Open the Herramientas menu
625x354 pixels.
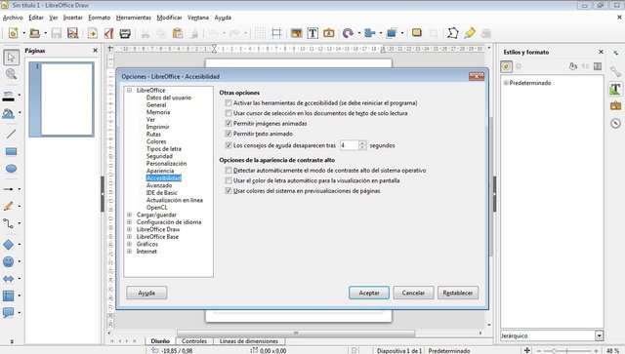(x=134, y=18)
